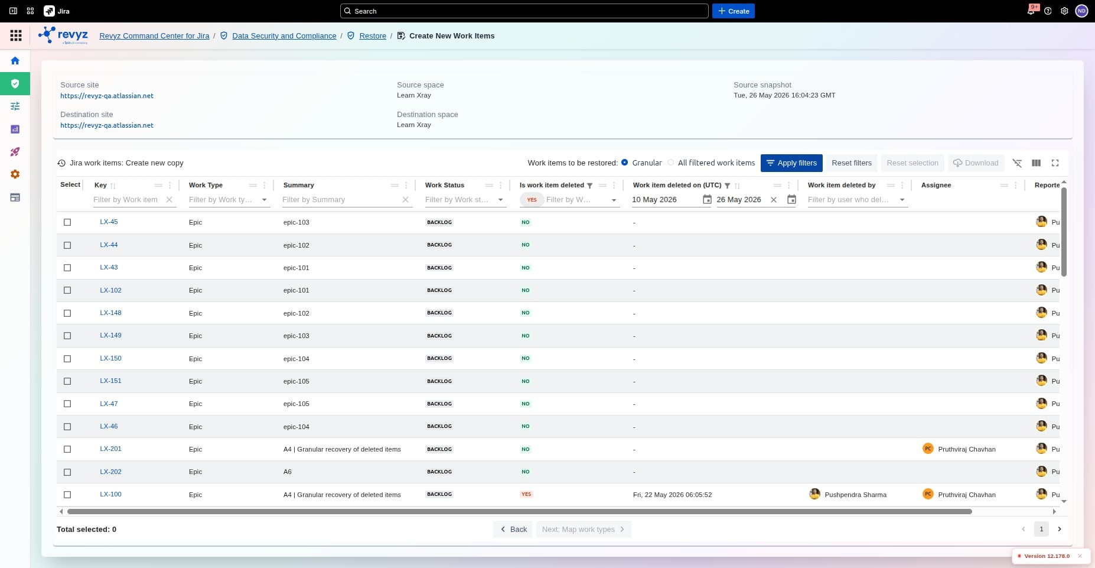Tick the checkbox for LX-100 row
This screenshot has width=1095, height=568.
click(x=67, y=495)
